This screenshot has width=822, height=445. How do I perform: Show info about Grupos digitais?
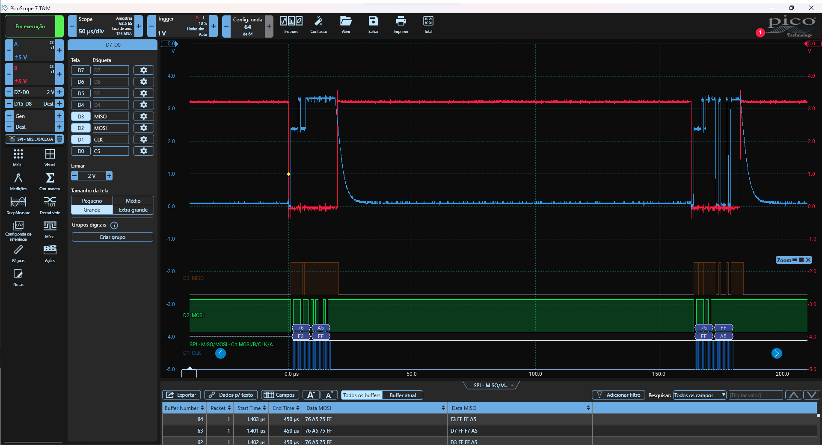click(x=114, y=225)
